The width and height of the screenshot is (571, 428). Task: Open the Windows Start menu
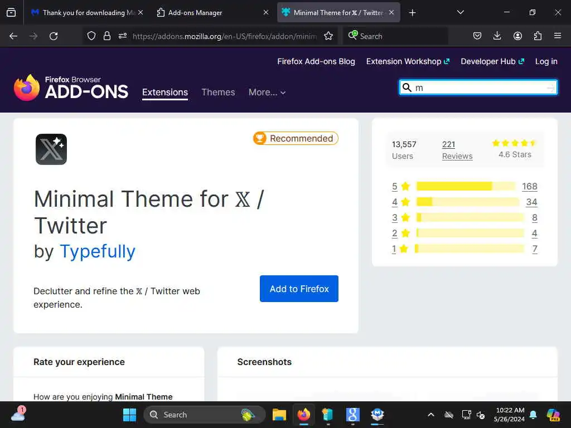point(129,415)
